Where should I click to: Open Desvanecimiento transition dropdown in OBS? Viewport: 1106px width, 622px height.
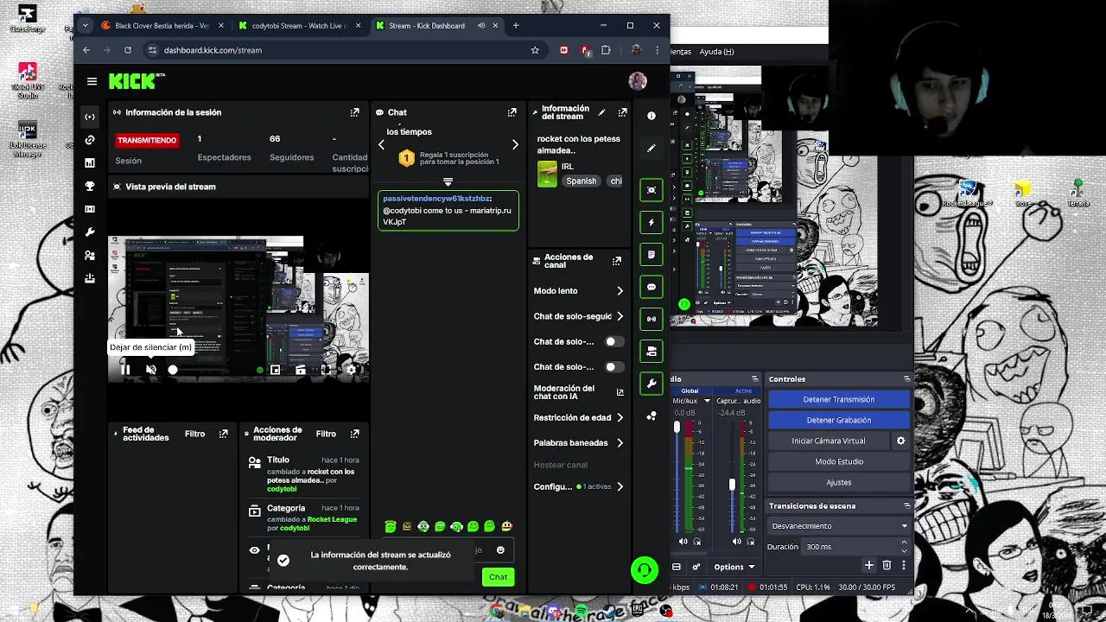[x=839, y=526]
